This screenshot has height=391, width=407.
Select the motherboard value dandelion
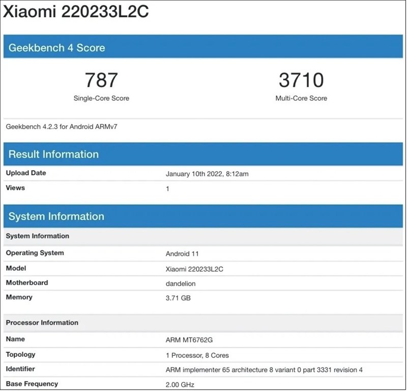tap(181, 284)
